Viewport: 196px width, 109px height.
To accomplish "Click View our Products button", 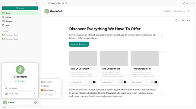I will [x=79, y=44].
